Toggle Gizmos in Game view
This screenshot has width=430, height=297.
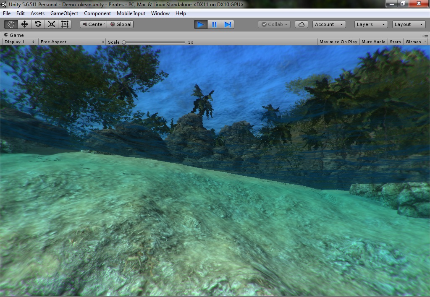click(x=413, y=42)
